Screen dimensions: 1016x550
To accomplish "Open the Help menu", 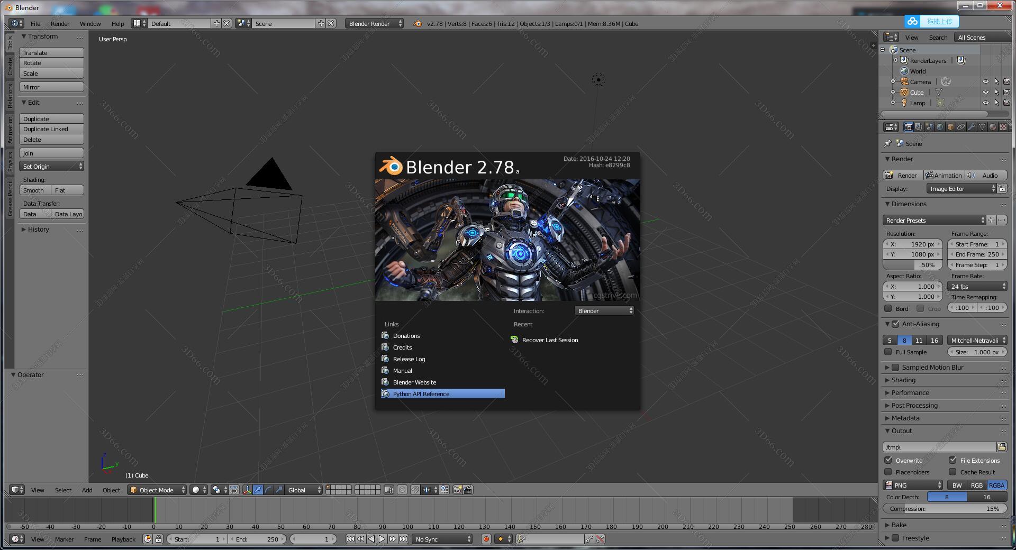I will 117,24.
